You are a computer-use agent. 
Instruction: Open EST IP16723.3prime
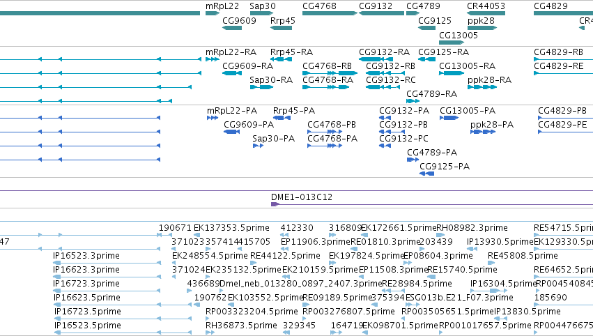86,284
